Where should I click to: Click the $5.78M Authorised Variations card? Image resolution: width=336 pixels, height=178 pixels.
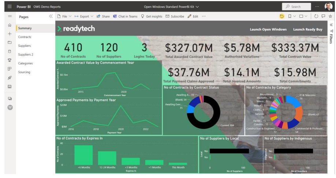point(242,51)
